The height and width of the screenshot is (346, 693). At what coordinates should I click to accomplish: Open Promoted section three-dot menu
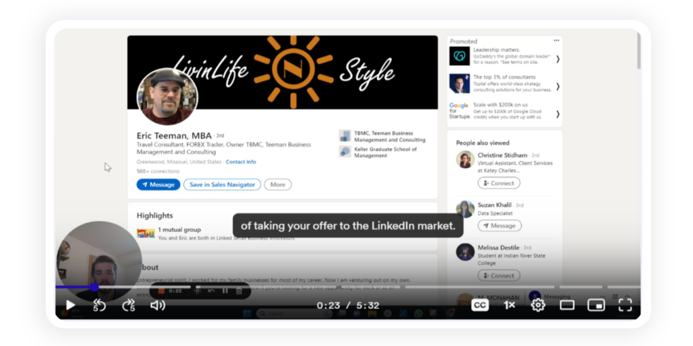[556, 41]
